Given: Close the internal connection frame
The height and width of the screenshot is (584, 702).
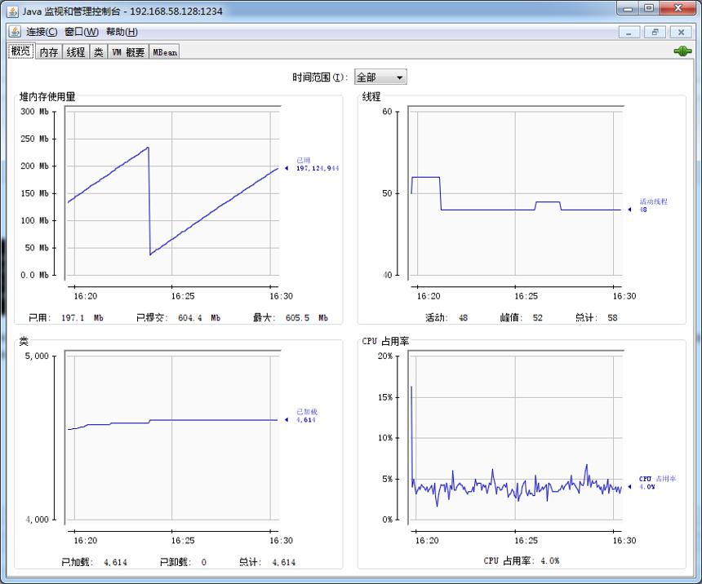Looking at the screenshot, I should click(x=681, y=33).
